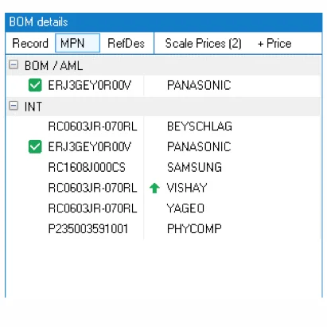The height and width of the screenshot is (327, 327).
Task: Collapse the INT group
Action: [14, 106]
